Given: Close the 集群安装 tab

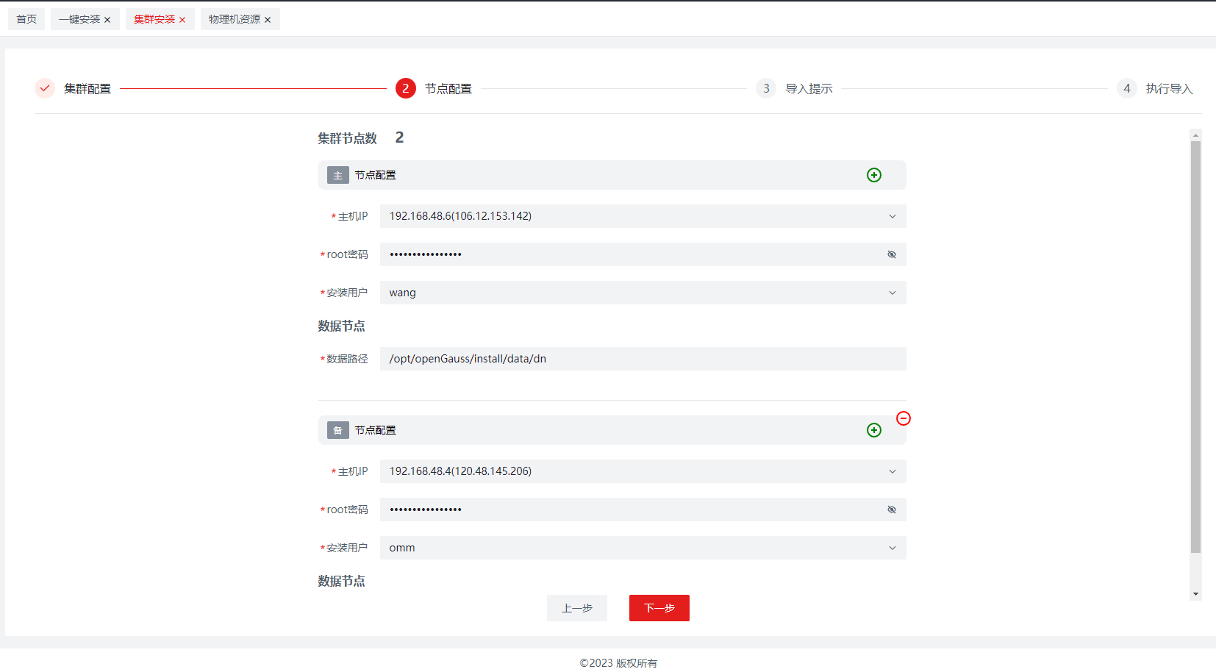Looking at the screenshot, I should pos(182,20).
